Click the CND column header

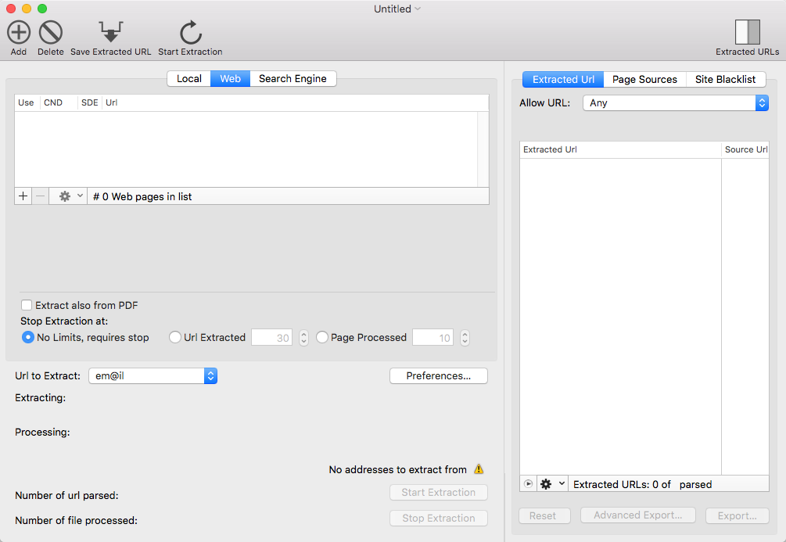pos(59,102)
